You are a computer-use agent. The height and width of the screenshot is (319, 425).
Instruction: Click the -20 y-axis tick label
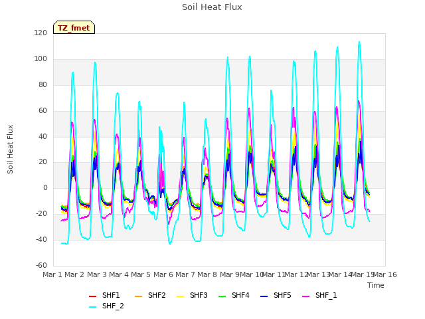tap(41, 214)
